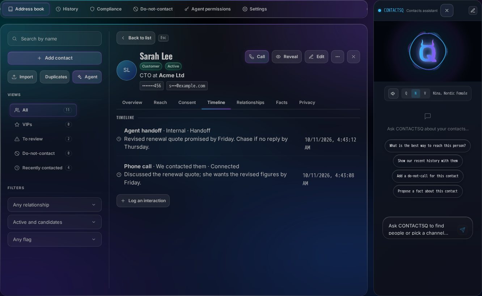Click the SL avatar circle
Image resolution: width=482 pixels, height=296 pixels.
point(127,70)
